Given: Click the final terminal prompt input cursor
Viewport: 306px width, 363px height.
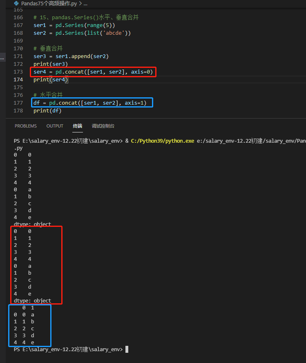Looking at the screenshot, I should (x=127, y=349).
